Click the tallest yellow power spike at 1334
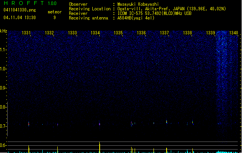 pyautogui.click(x=100, y=147)
